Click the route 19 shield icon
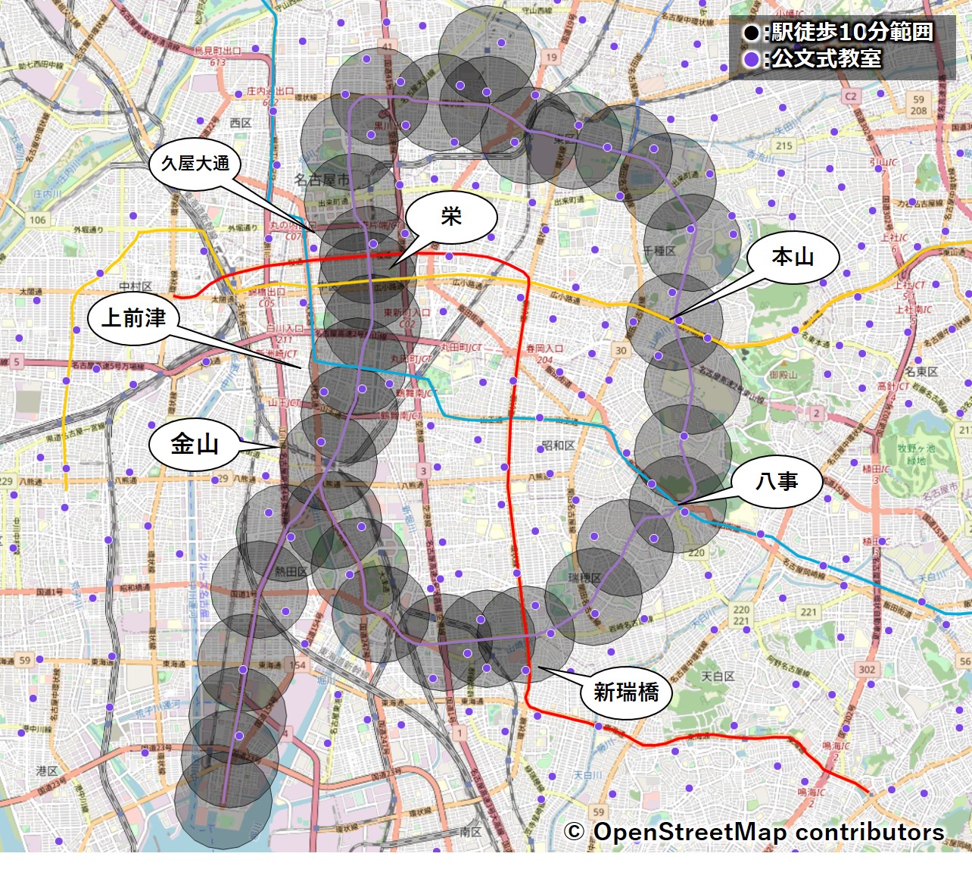This screenshot has height=869, width=972. pyautogui.click(x=551, y=57)
